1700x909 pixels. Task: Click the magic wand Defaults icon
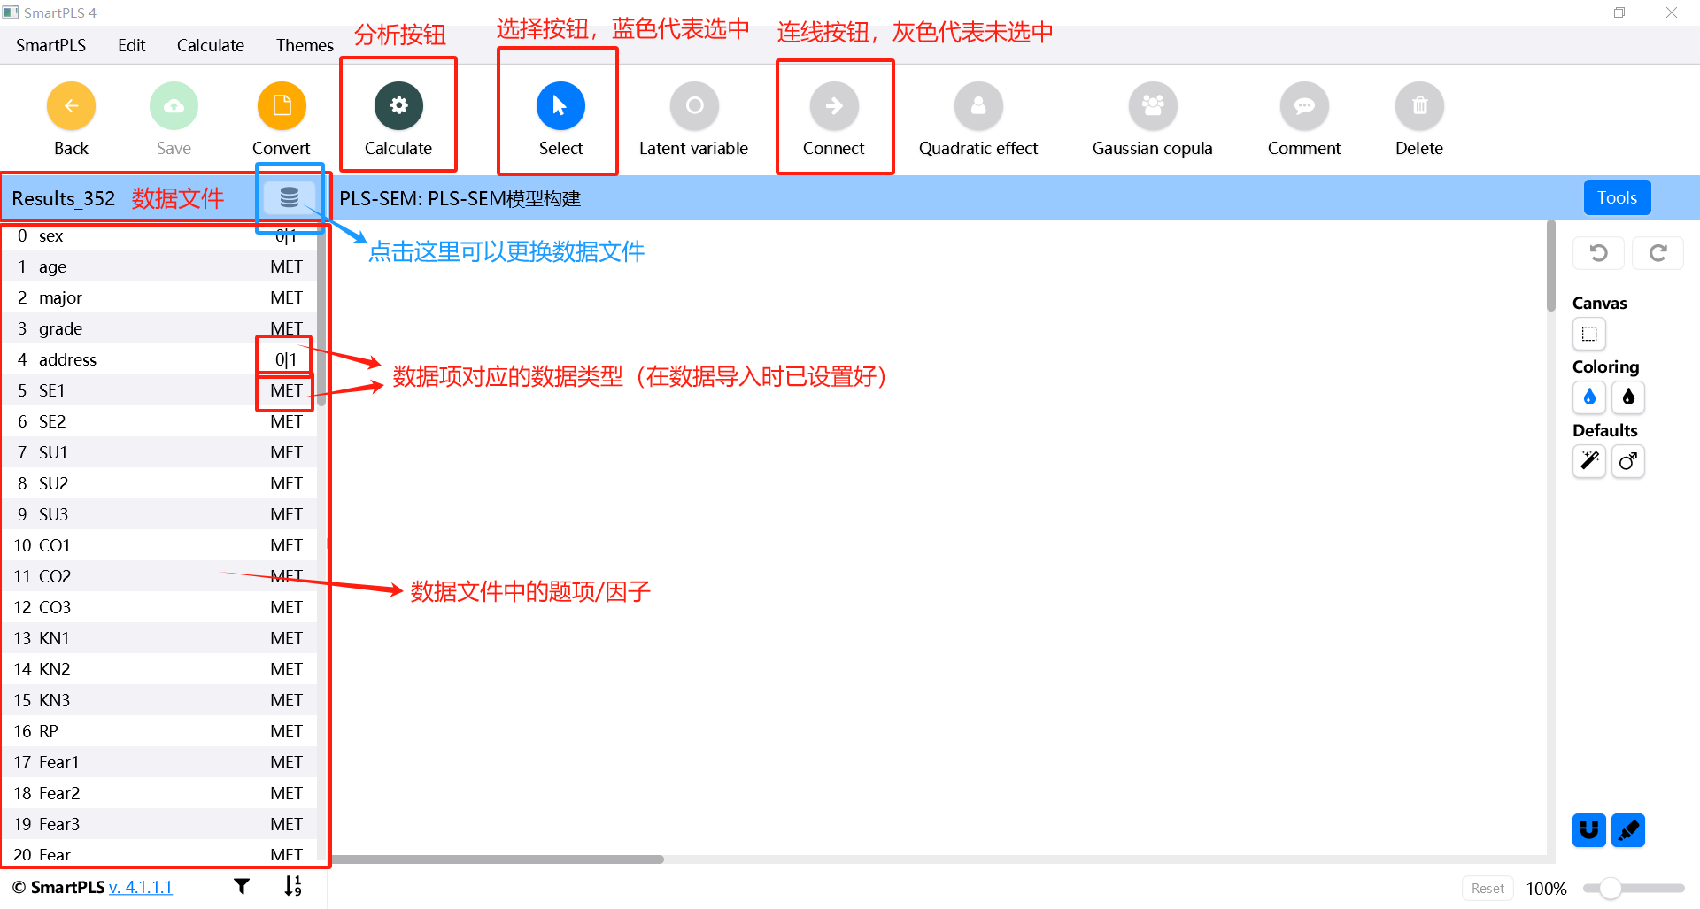click(x=1589, y=461)
